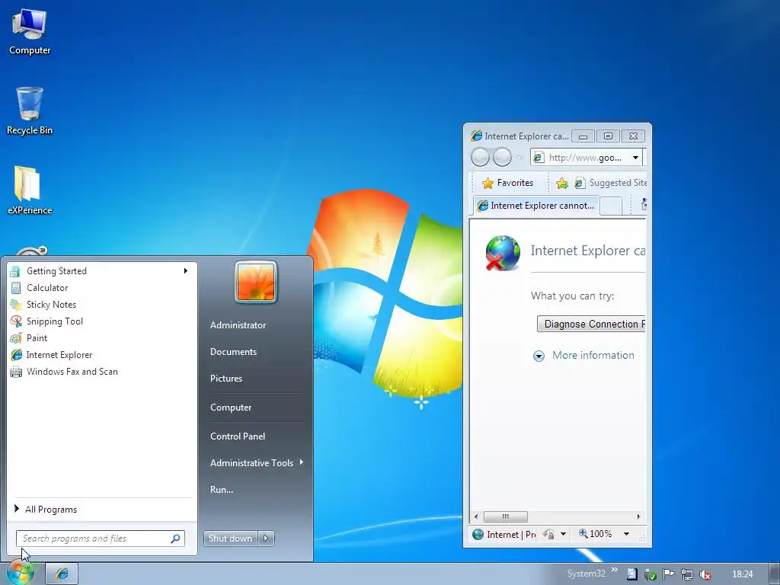Click the Home icon in IE command bar
The width and height of the screenshot is (780, 585).
(x=644, y=204)
